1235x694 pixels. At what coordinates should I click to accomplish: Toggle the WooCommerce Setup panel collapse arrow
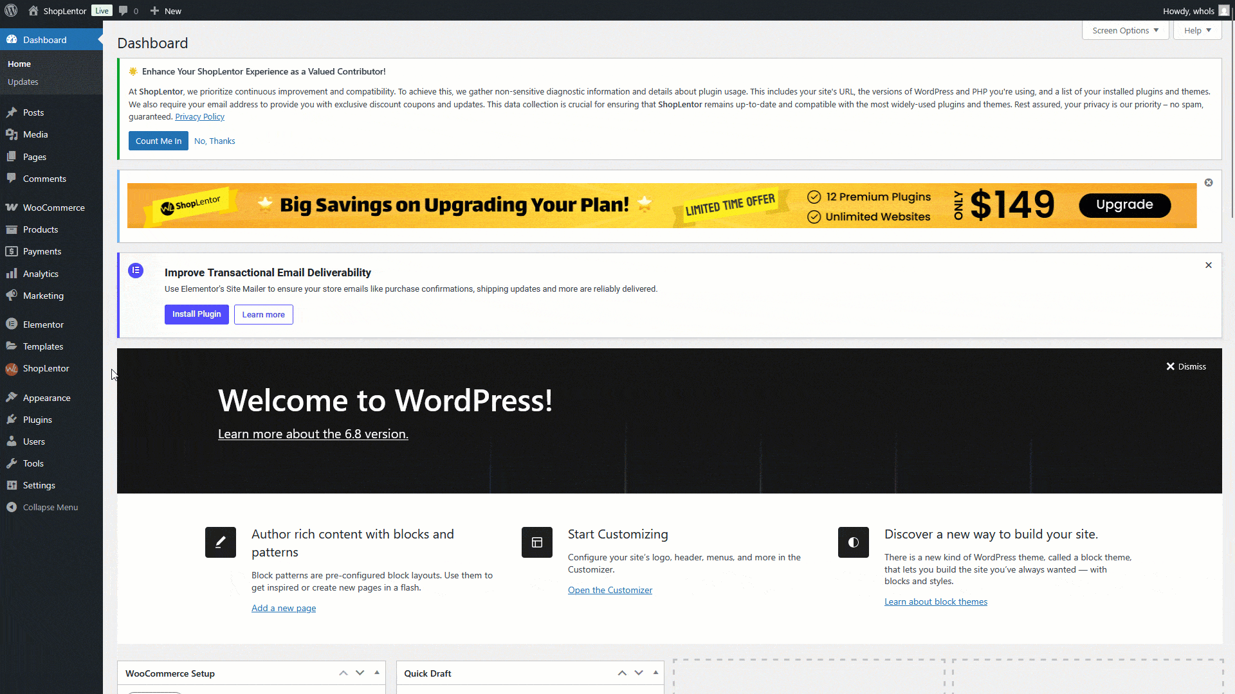tap(377, 673)
